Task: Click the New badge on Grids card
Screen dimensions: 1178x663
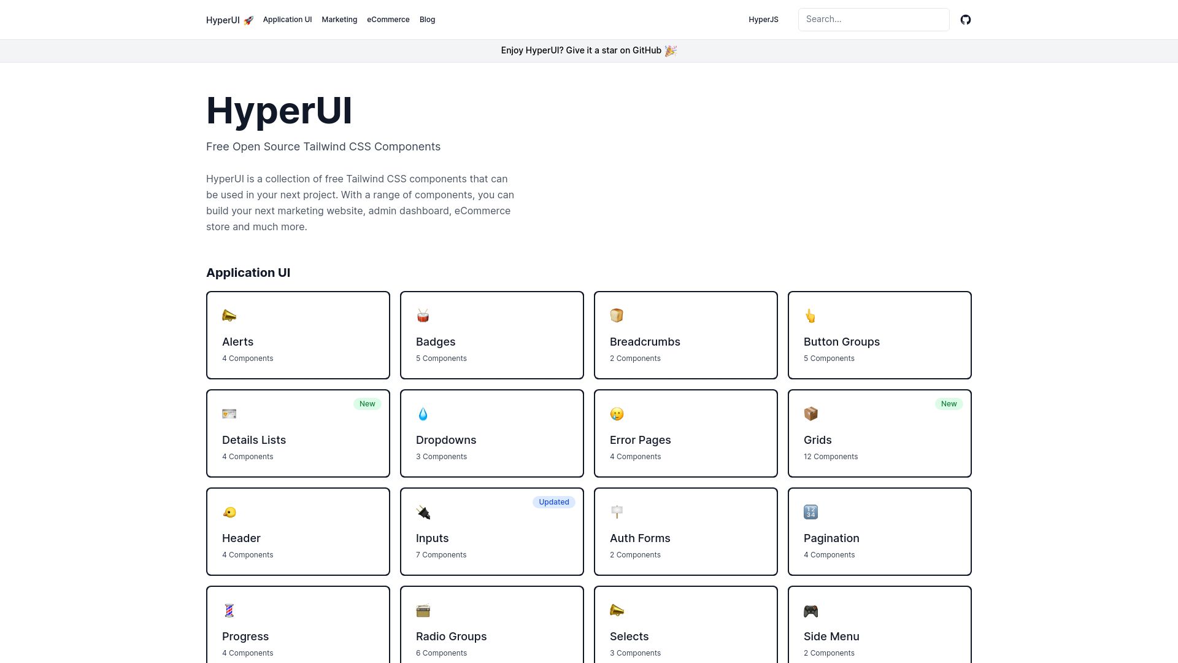Action: click(949, 404)
